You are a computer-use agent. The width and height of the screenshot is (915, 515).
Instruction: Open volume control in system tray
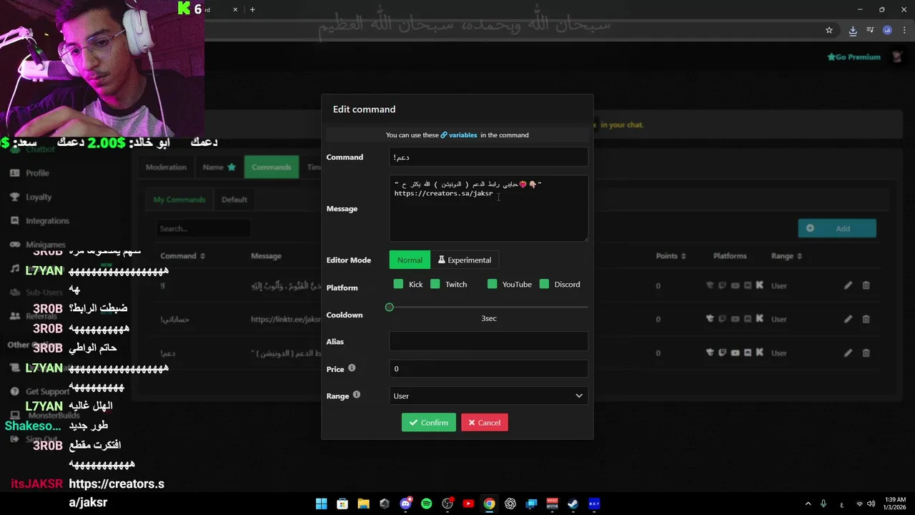[x=871, y=504]
